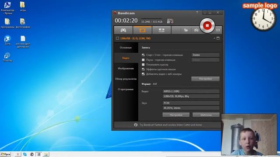This screenshot has width=280, height=157.
Task: Click the desktop clock gadget
Action: click(x=263, y=19)
